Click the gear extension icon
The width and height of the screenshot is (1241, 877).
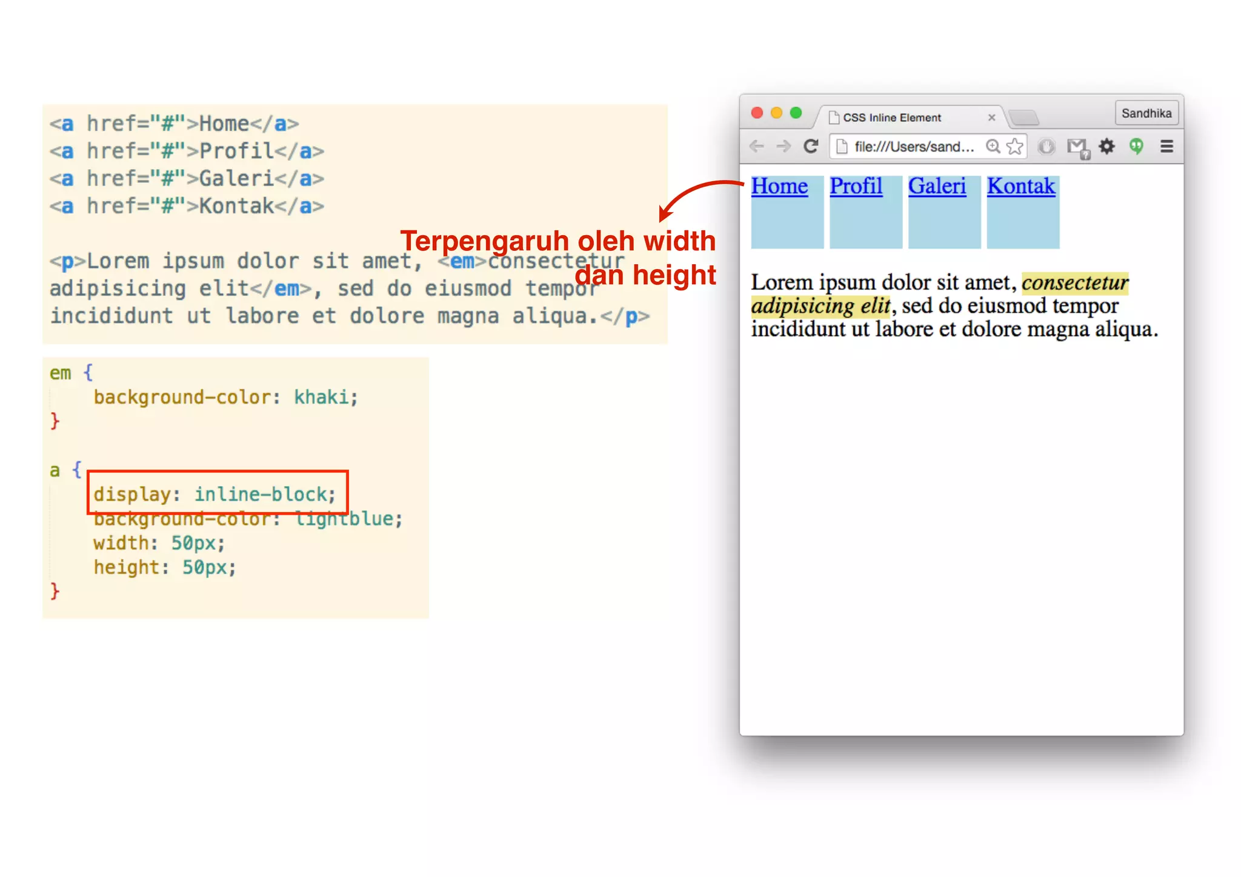pyautogui.click(x=1107, y=146)
